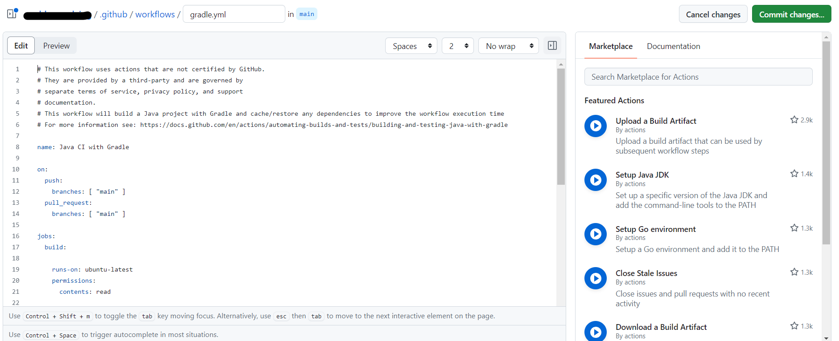Click the 'build:' line in editor

pos(55,247)
